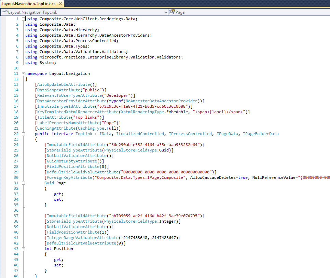Open the Layout.Navigation.TopLink type dropdown arrow
330x278 pixels.
(166, 12)
